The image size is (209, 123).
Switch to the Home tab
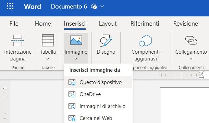pyautogui.click(x=43, y=24)
